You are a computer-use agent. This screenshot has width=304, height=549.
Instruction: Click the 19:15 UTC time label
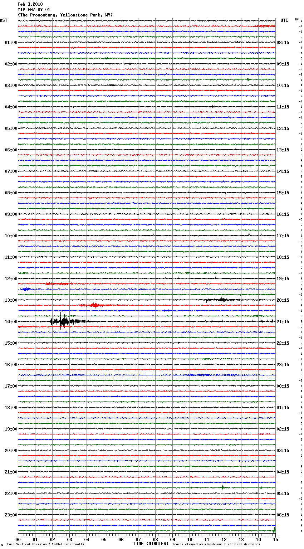[x=283, y=279]
